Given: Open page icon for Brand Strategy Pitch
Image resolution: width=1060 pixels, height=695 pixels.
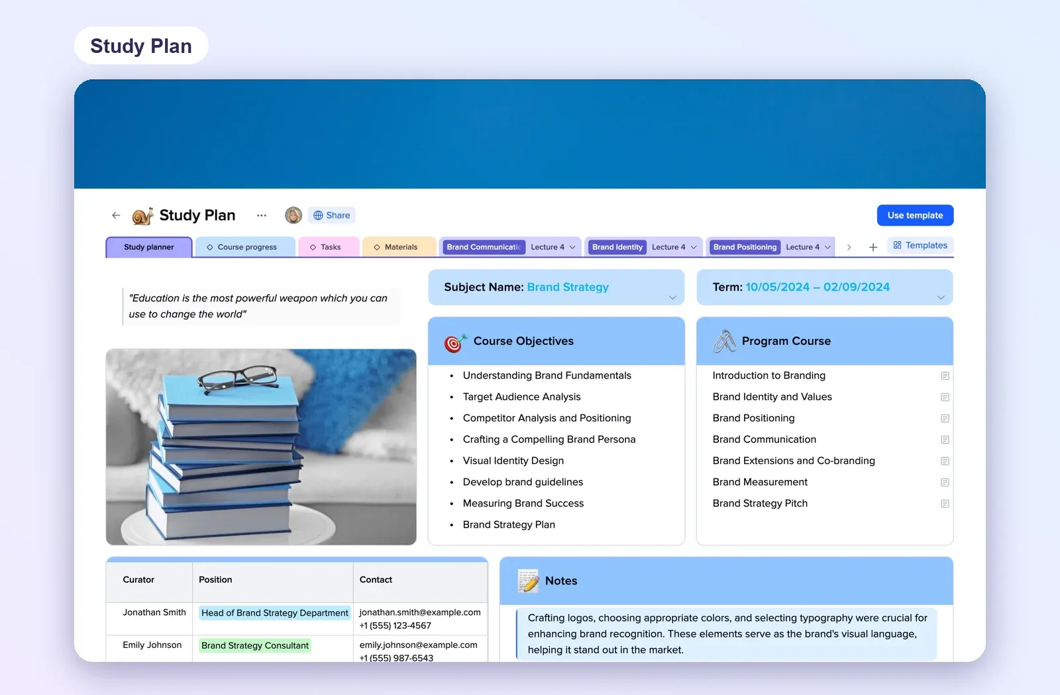Looking at the screenshot, I should pos(945,504).
